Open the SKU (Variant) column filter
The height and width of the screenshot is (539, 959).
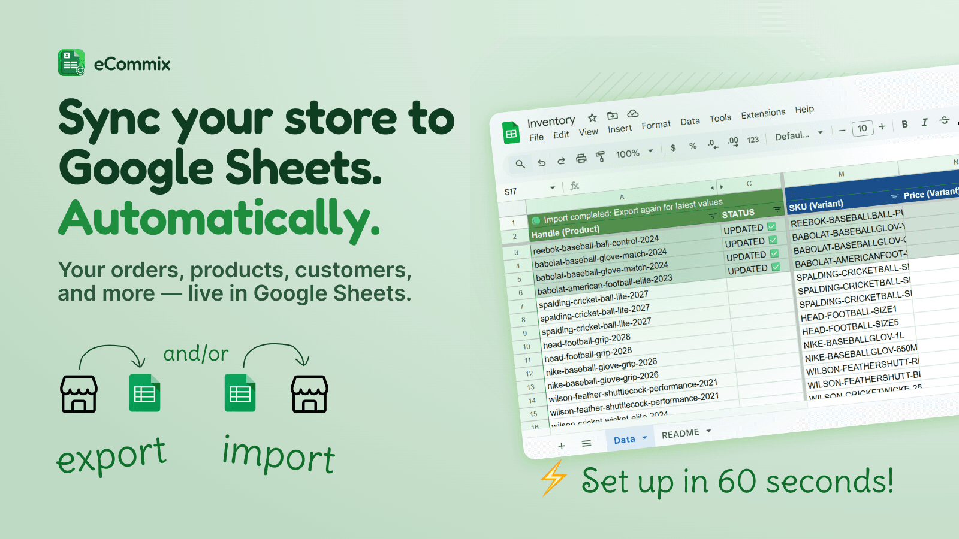(x=894, y=197)
